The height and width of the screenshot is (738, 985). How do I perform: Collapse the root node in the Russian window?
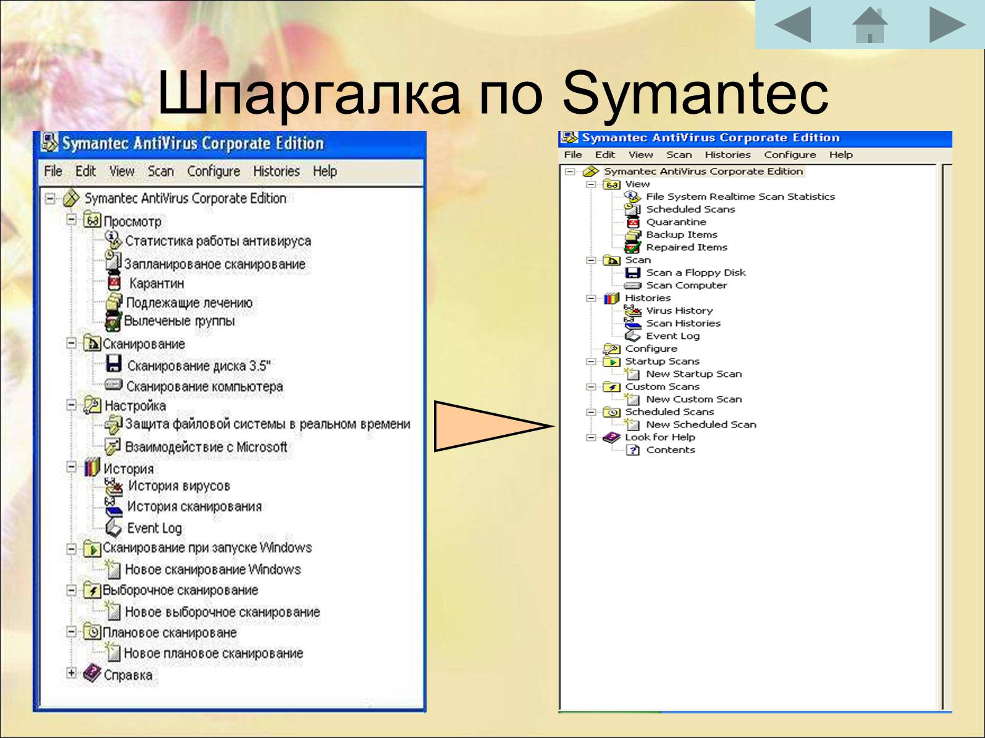pos(50,198)
